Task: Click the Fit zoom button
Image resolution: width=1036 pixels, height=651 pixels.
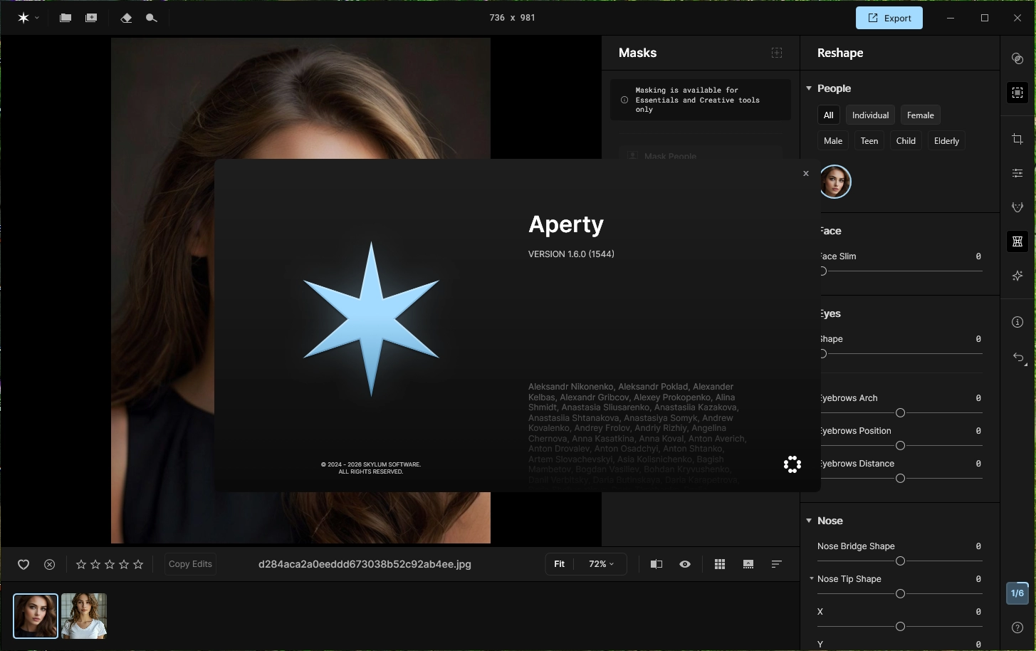Action: click(560, 564)
